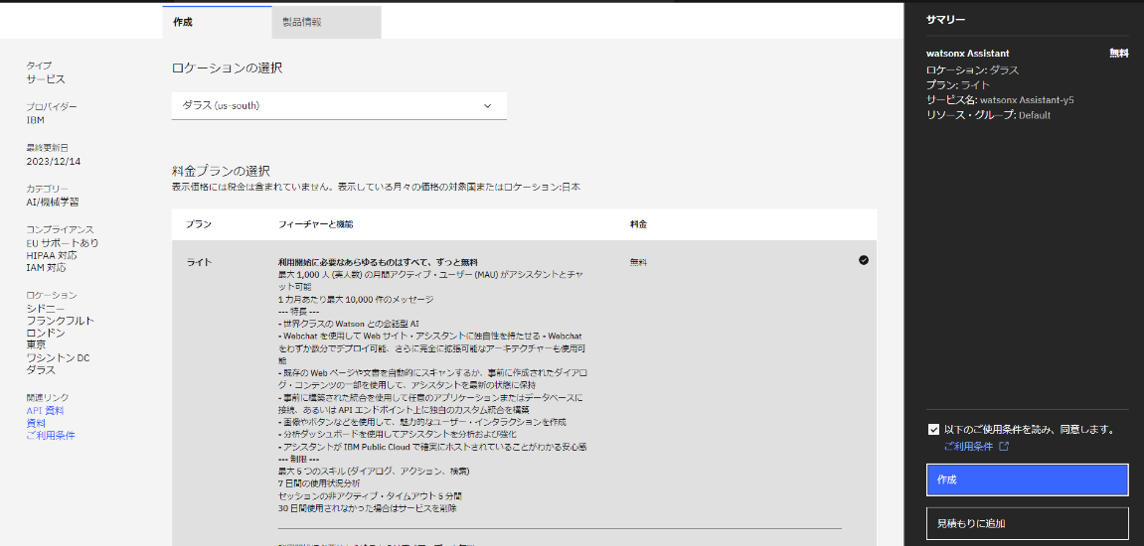The height and width of the screenshot is (546, 1144).
Task: Click ダラス in sidebar location list
Action: tap(41, 369)
